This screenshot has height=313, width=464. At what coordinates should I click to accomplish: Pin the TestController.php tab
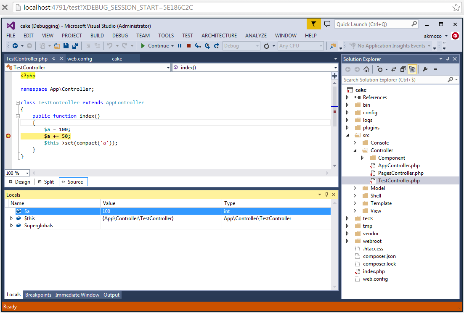coord(53,59)
